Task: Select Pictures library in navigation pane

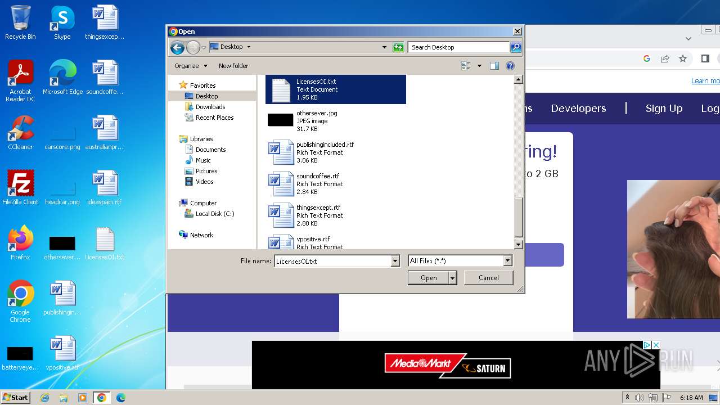Action: tap(206, 171)
